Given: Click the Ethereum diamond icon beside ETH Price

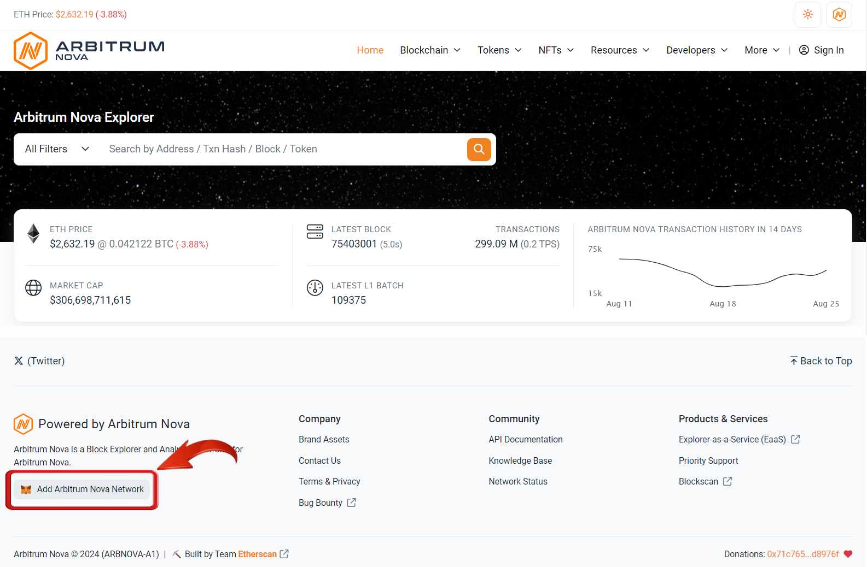Looking at the screenshot, I should (x=33, y=234).
